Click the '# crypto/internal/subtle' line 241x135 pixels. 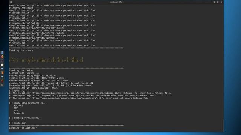(24, 23)
